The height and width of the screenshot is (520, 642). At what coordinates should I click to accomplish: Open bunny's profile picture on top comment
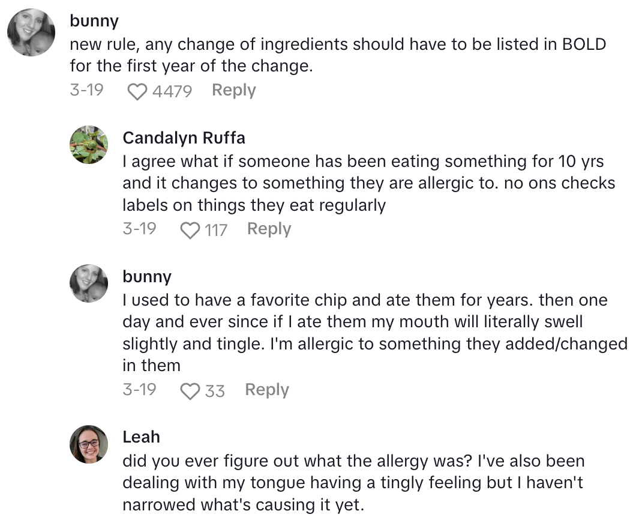click(31, 34)
